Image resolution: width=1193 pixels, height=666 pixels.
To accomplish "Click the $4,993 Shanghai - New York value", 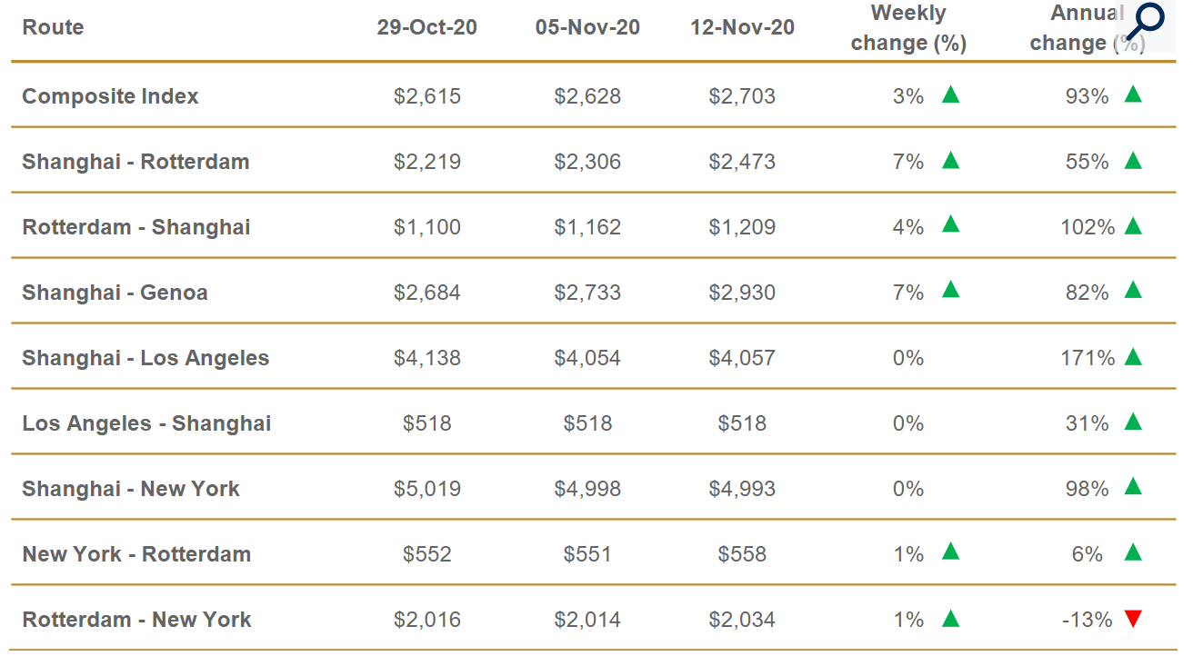I will (x=742, y=489).
